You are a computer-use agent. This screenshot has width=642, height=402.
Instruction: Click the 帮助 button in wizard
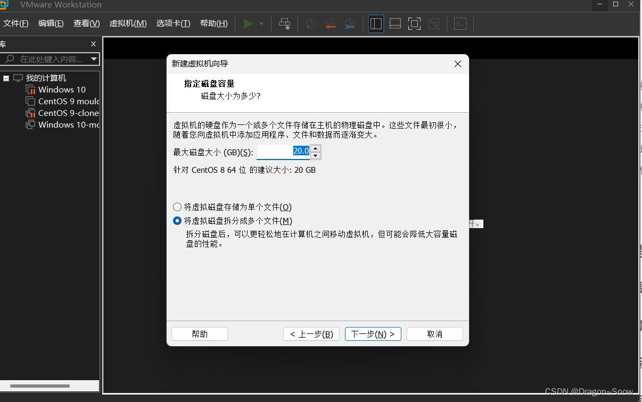[200, 334]
